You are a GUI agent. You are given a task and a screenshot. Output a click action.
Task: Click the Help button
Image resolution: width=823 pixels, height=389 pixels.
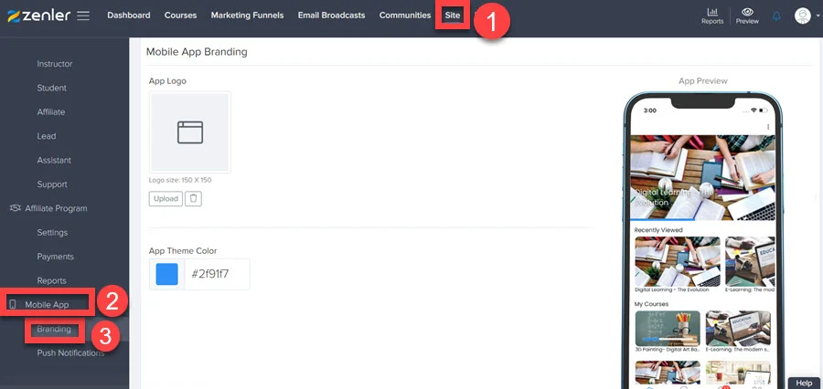pos(804,383)
